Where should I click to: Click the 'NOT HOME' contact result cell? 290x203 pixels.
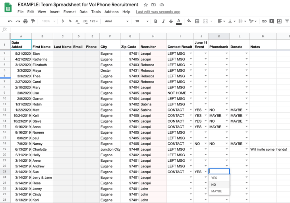pyautogui.click(x=180, y=93)
